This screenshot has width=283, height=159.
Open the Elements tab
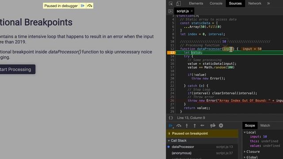coord(196,4)
